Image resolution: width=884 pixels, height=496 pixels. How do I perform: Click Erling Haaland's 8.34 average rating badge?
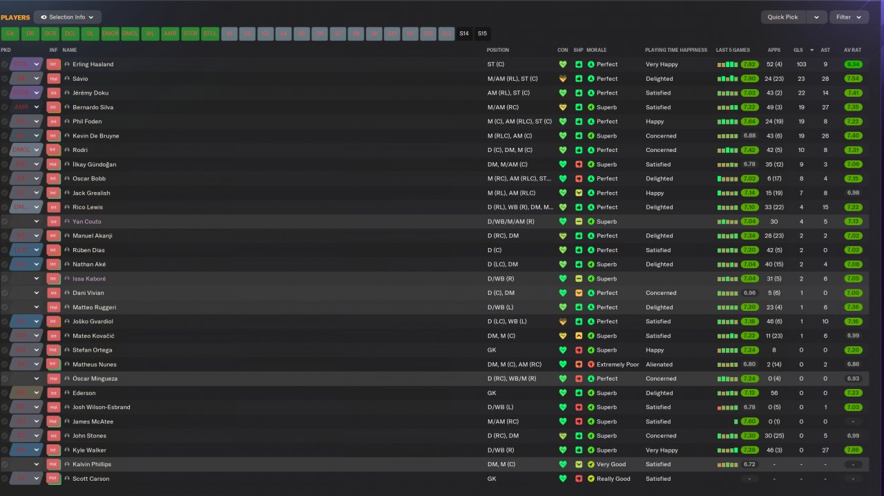(x=853, y=64)
